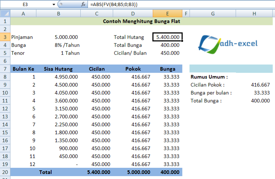The image size is (275, 179).
Task: Click the adh-excel logo image
Action: [229, 44]
